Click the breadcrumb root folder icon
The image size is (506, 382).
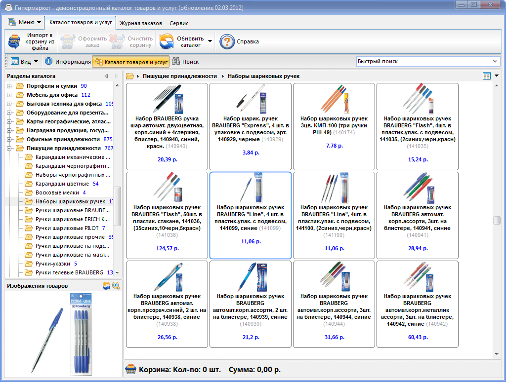(130, 76)
